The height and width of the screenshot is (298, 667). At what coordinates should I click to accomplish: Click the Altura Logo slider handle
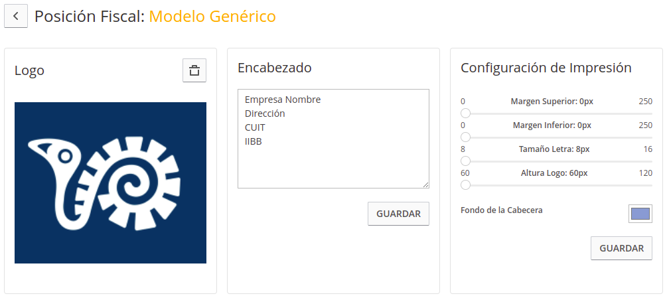point(466,185)
